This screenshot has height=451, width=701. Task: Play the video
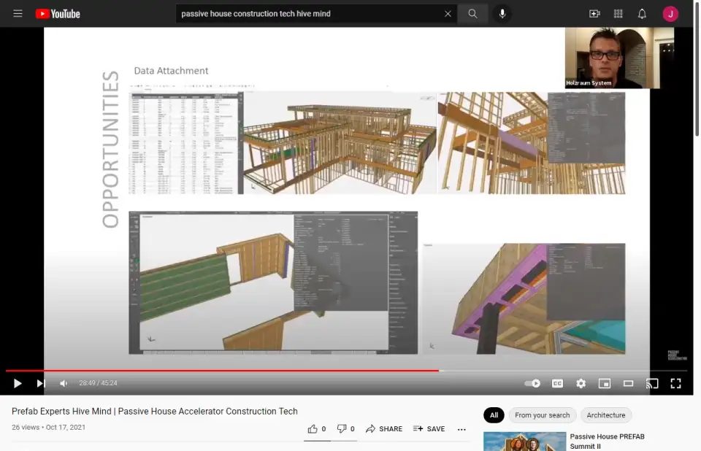(x=18, y=383)
